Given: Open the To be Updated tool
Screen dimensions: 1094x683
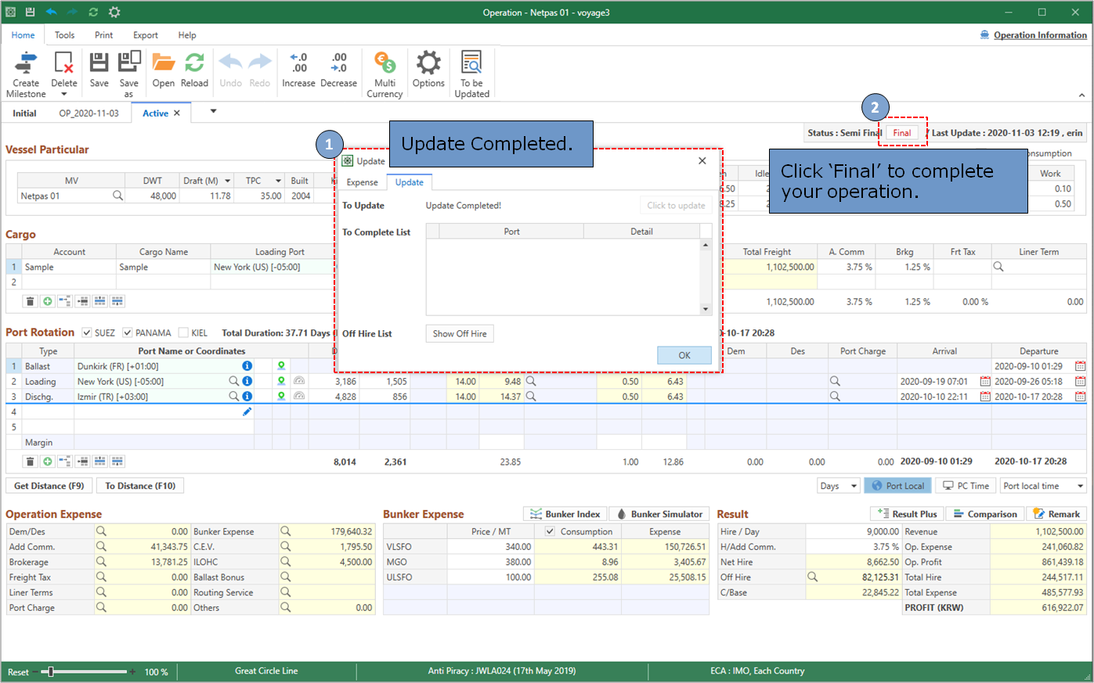Looking at the screenshot, I should tap(471, 64).
